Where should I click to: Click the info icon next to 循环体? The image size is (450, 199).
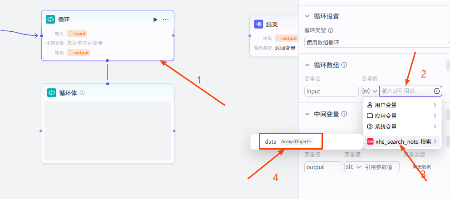[82, 92]
